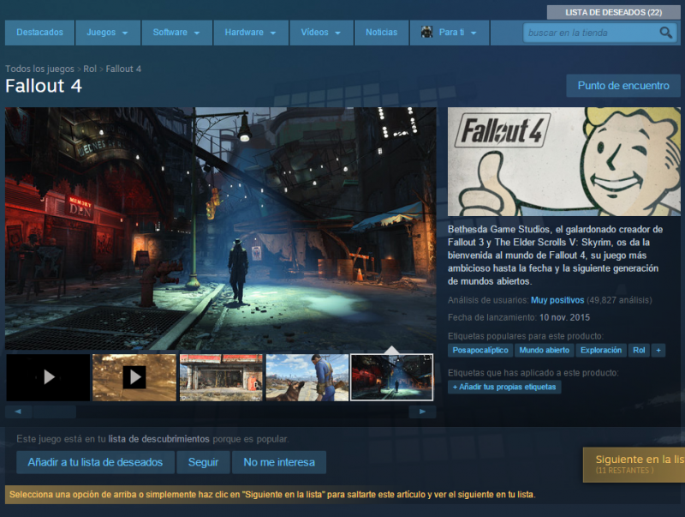
Task: Play the second sepia video thumbnail
Action: click(x=134, y=377)
